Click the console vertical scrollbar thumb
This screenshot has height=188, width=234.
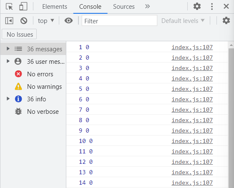[x=231, y=118]
